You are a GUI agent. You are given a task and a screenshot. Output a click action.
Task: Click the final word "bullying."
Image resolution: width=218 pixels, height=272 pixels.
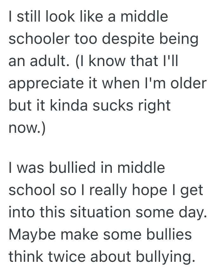[x=164, y=256]
